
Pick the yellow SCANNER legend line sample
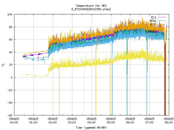tap(162, 31)
